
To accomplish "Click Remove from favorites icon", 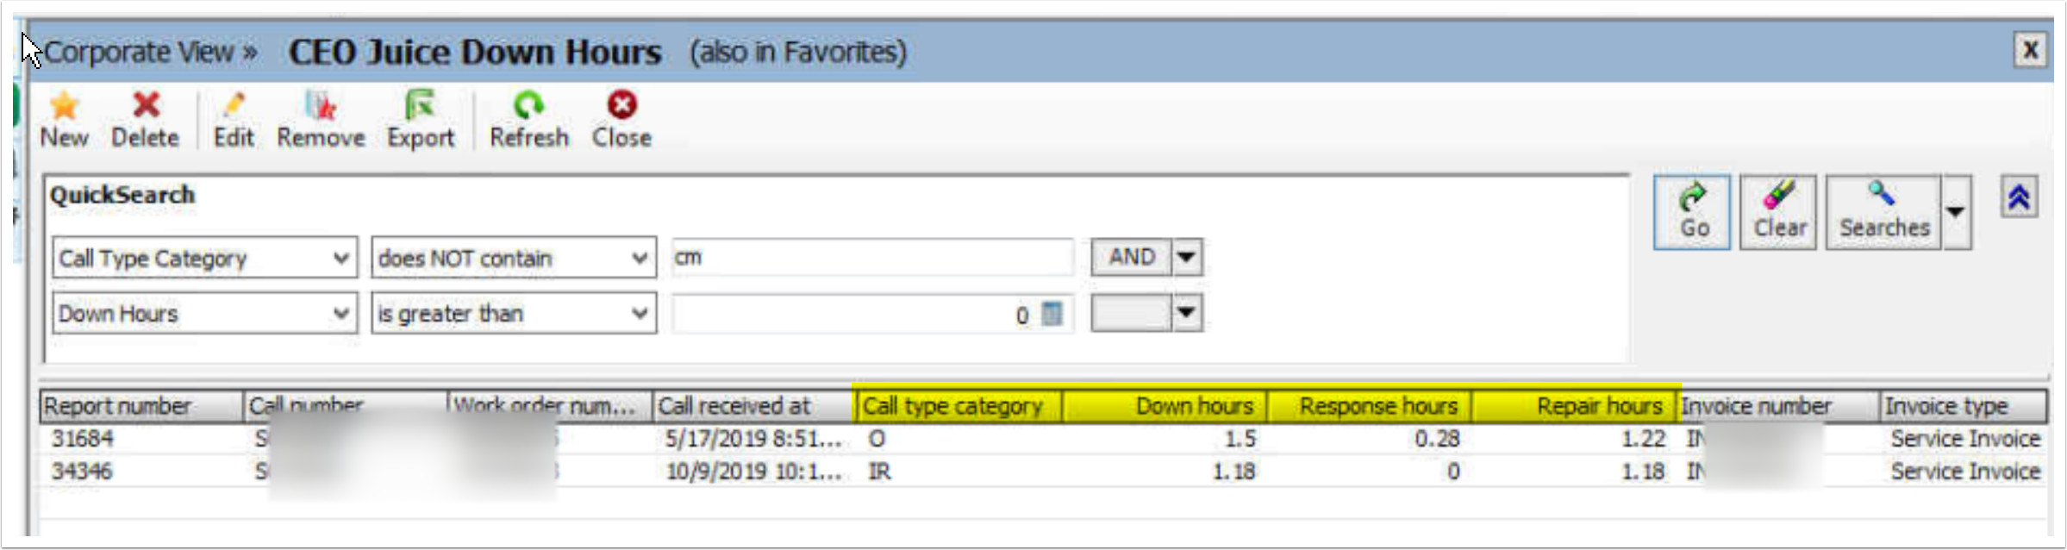I will pos(321,106).
